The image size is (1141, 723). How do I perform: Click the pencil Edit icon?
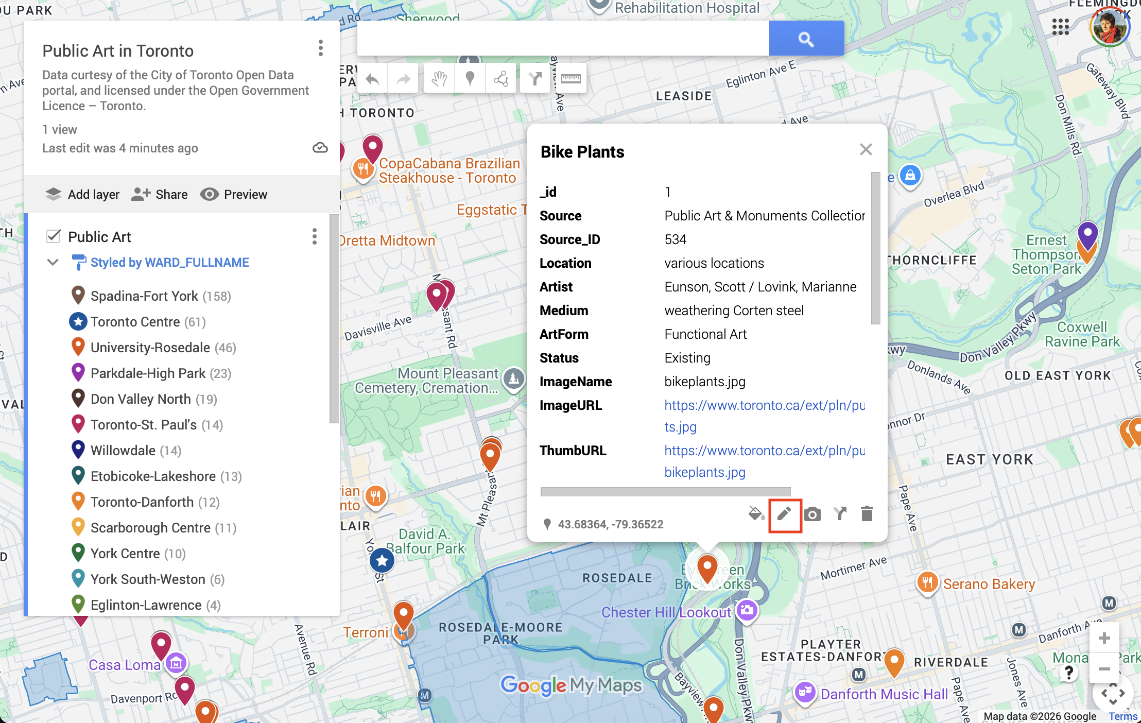click(784, 514)
